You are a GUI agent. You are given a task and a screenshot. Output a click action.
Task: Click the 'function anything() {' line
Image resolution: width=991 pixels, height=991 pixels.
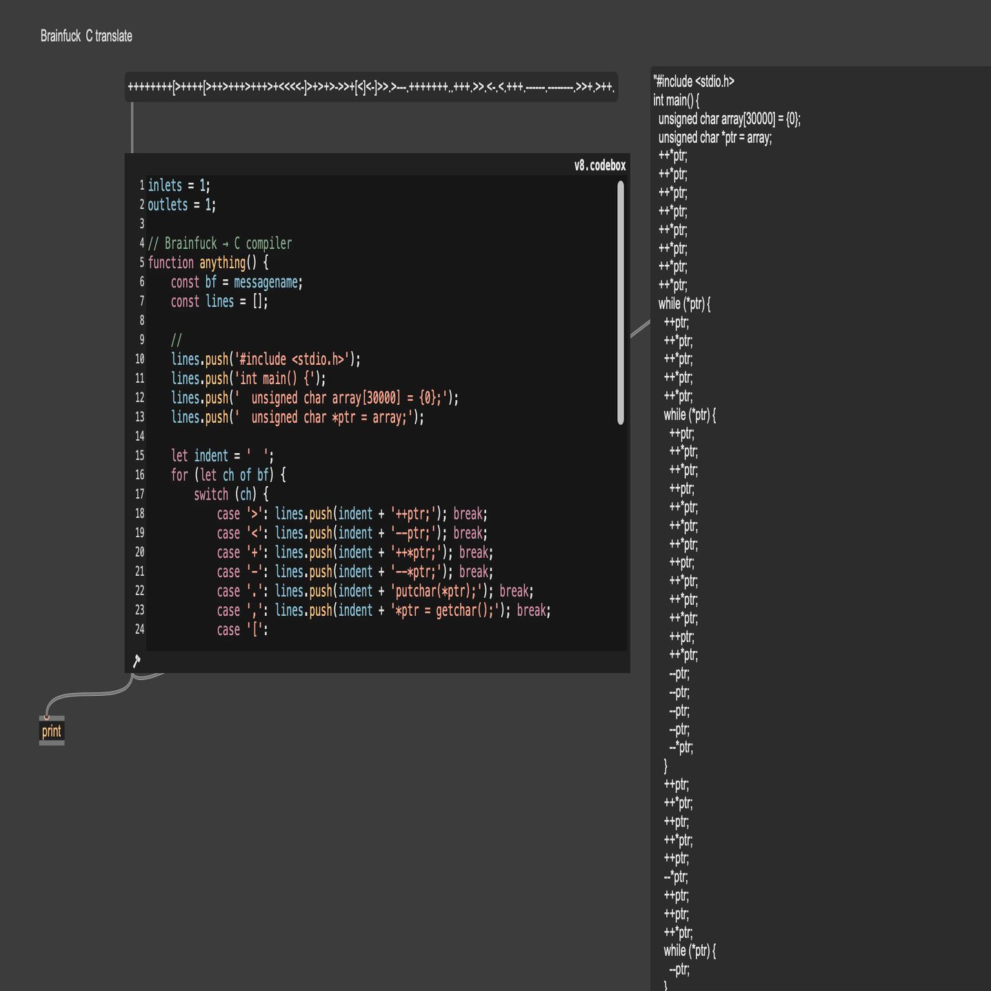tap(208, 263)
